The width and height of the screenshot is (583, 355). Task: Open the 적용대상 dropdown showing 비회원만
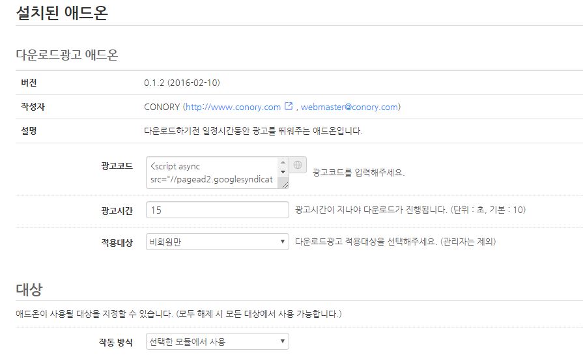click(x=218, y=242)
